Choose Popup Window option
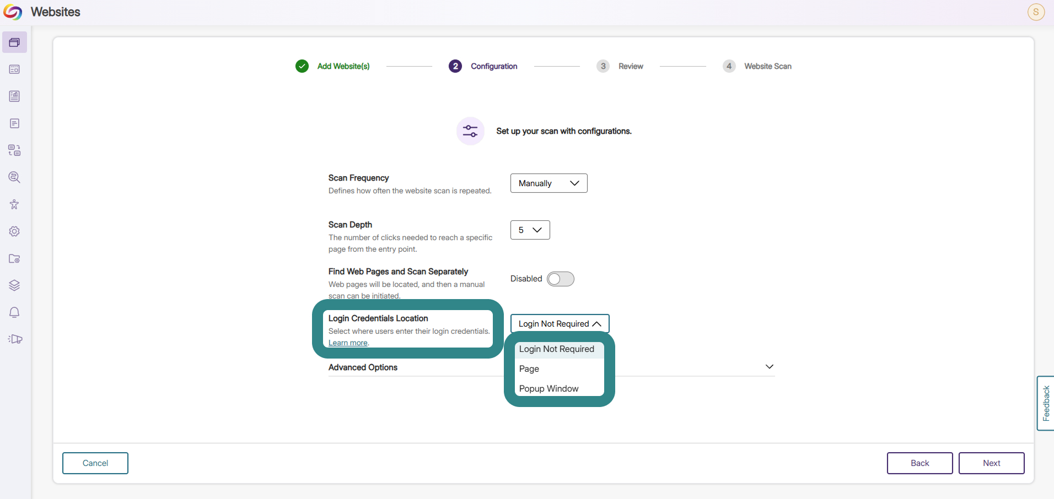 pos(559,389)
